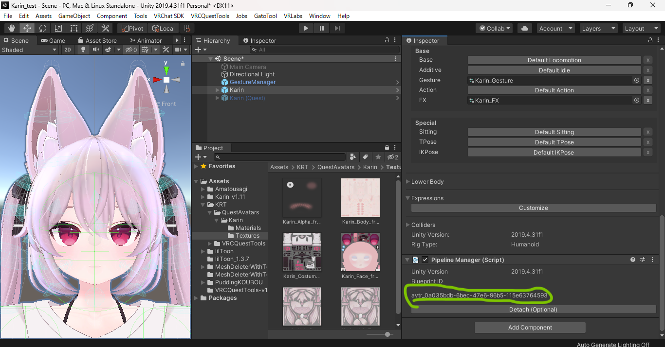Select the Move tool

(27, 28)
